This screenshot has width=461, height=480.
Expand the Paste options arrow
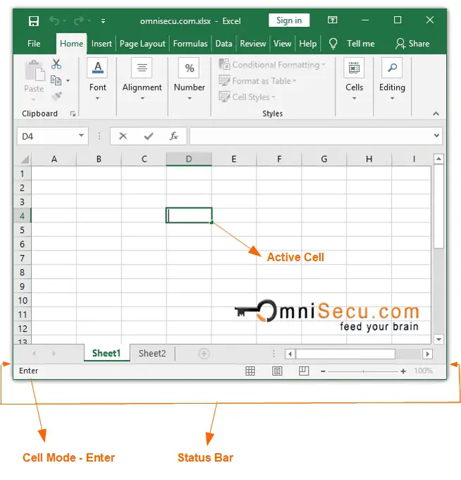(33, 100)
